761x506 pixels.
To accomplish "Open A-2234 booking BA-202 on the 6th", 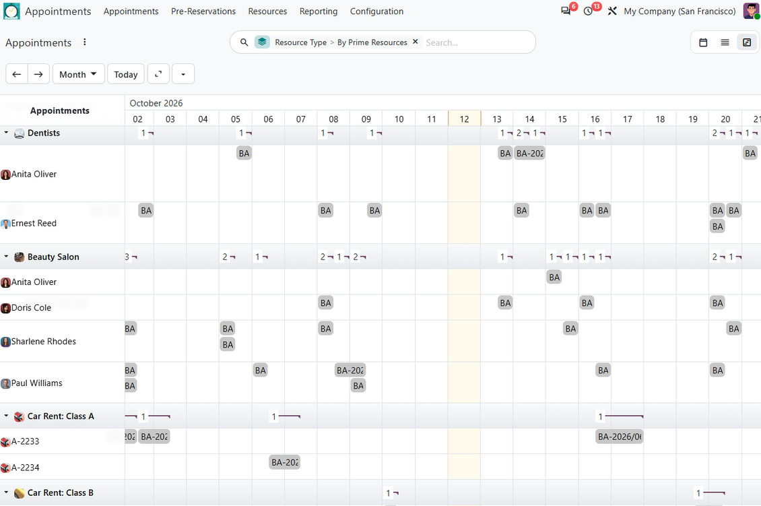I will point(284,462).
